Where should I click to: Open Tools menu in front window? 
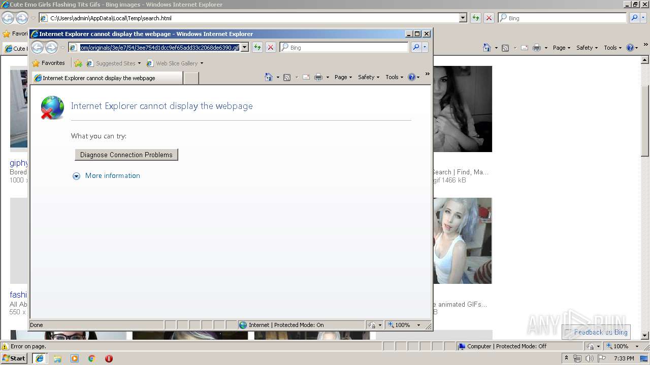click(395, 77)
